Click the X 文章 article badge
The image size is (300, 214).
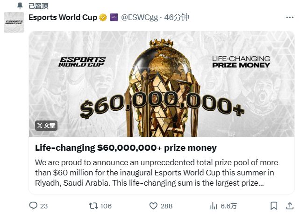click(x=46, y=125)
